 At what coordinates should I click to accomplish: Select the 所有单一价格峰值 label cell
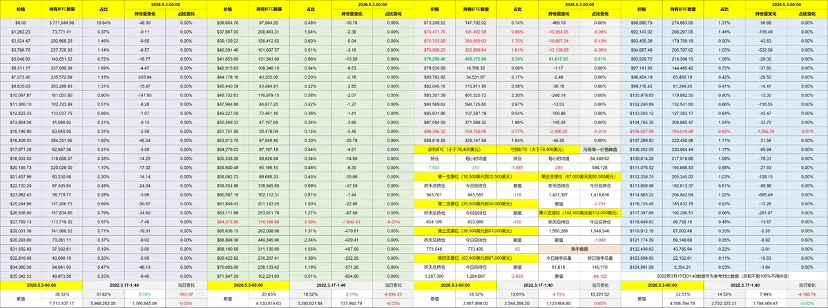pyautogui.click(x=600, y=150)
